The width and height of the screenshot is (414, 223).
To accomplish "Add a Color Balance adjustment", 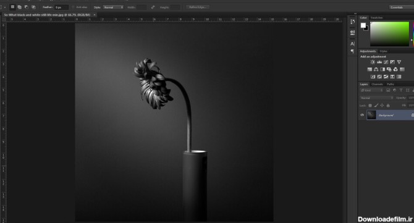I will pos(376,69).
